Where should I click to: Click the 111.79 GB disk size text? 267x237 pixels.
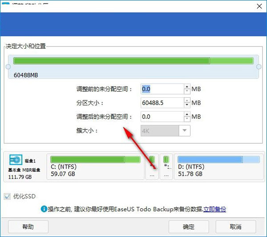click(20, 177)
